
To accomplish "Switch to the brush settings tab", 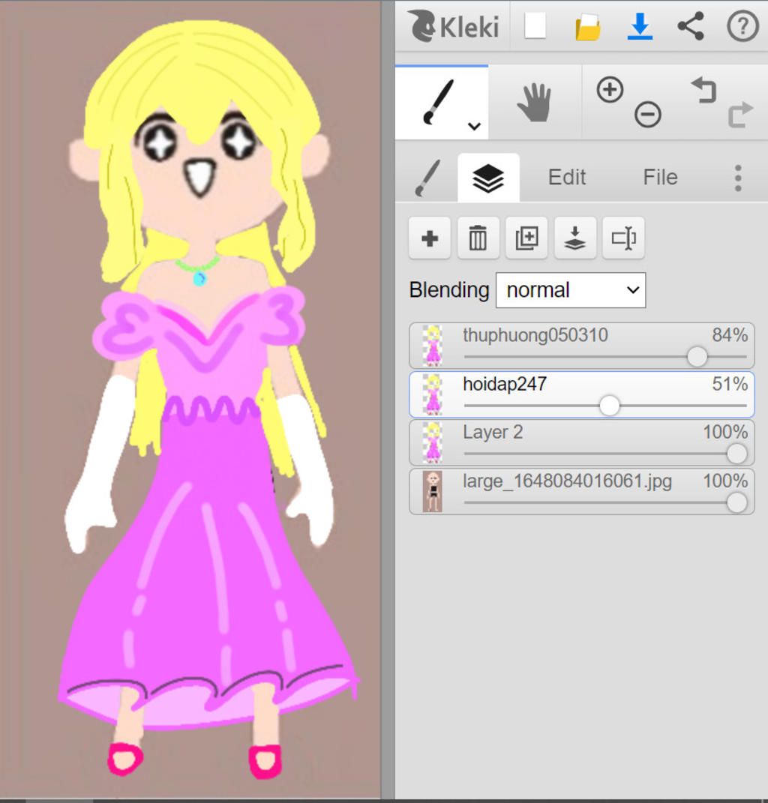I will click(427, 178).
